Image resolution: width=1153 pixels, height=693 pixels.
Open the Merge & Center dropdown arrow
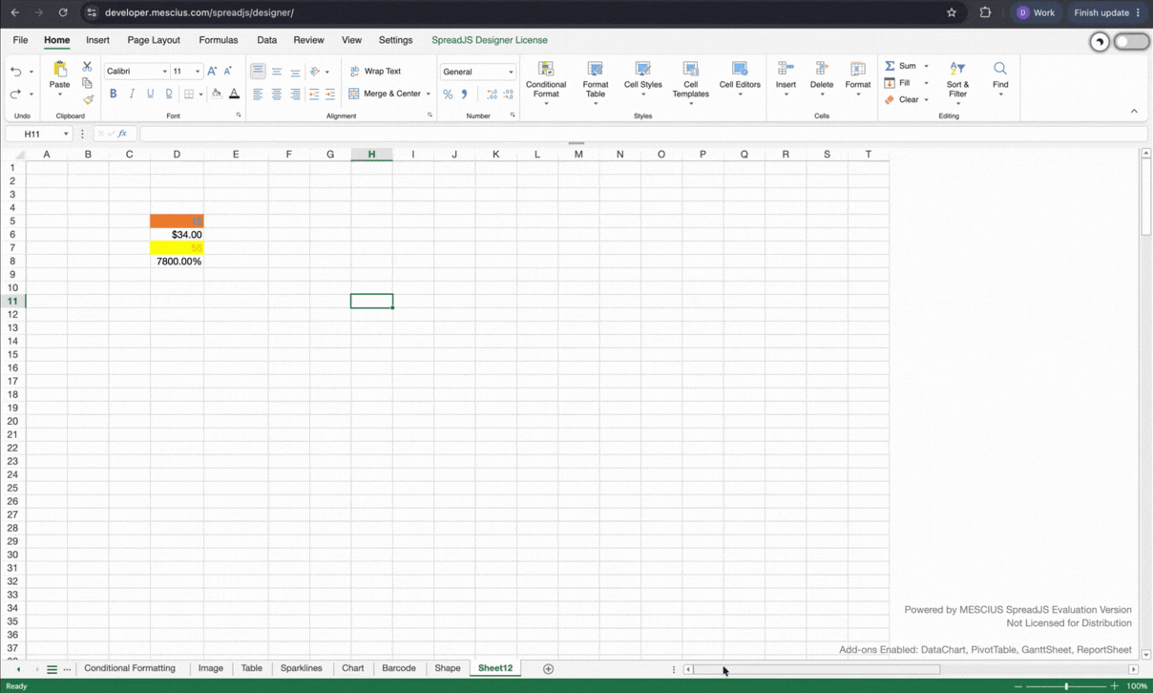pos(428,94)
